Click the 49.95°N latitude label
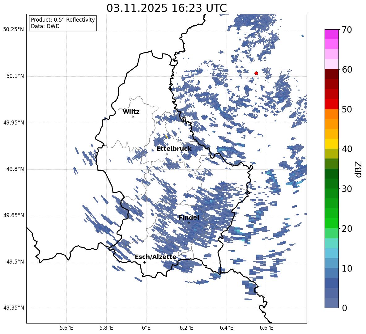The image size is (366, 334). tap(14, 123)
